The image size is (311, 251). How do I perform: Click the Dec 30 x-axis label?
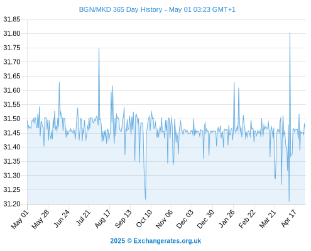point(205,220)
